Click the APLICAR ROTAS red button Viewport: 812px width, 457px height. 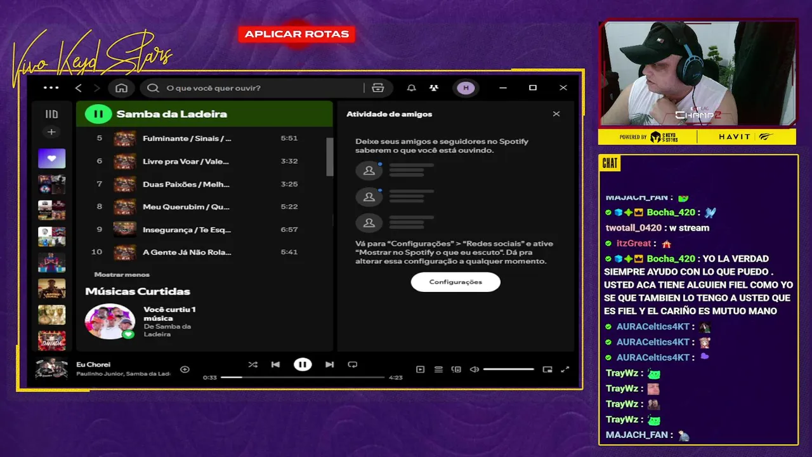297,34
